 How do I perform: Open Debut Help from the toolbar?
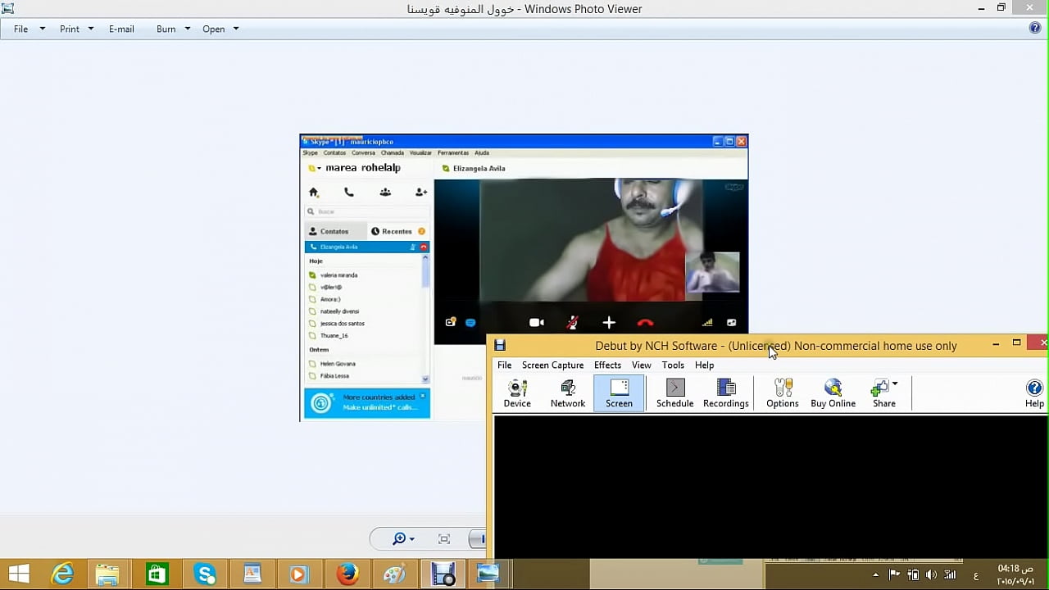click(x=1034, y=393)
